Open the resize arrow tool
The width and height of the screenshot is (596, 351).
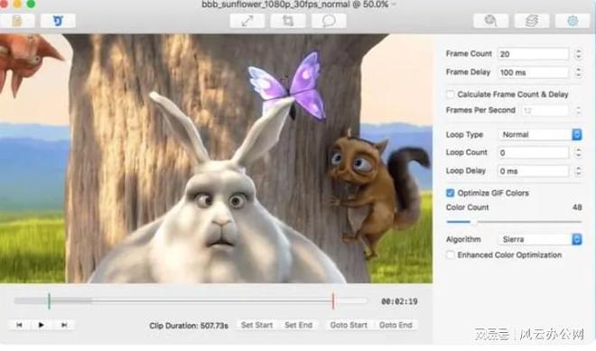coord(247,21)
